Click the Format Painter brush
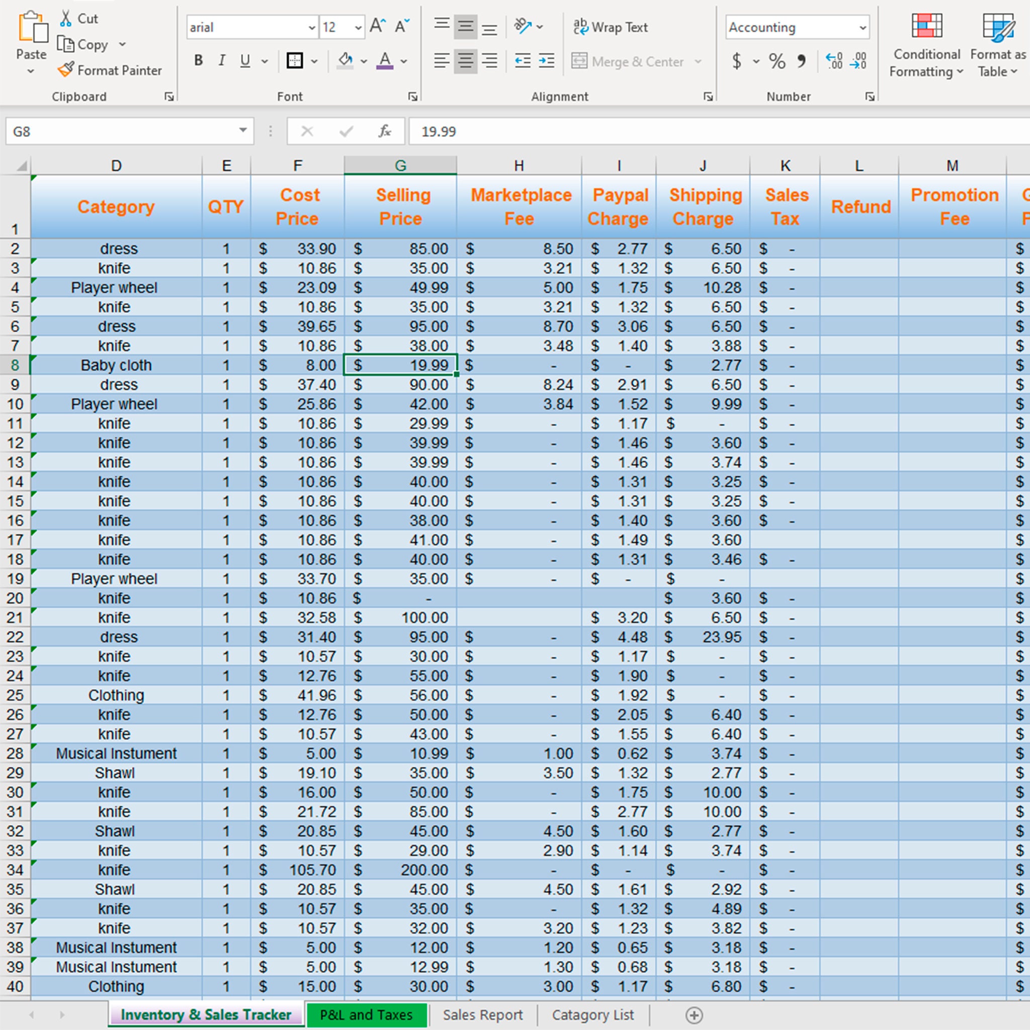 pos(65,70)
